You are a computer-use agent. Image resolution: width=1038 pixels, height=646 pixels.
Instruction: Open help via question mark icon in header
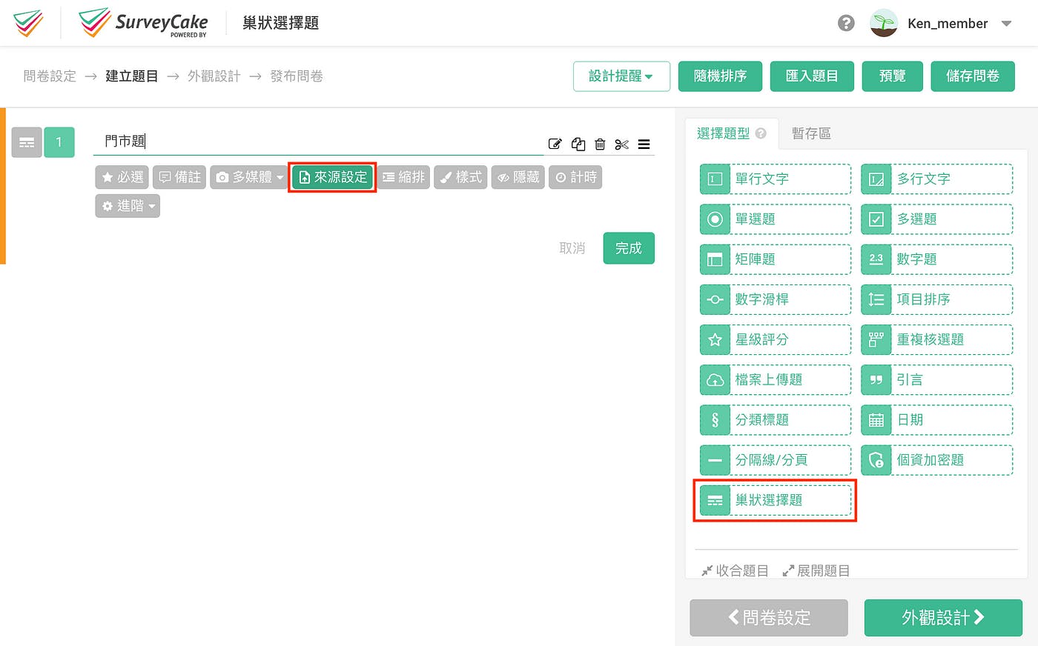click(846, 23)
